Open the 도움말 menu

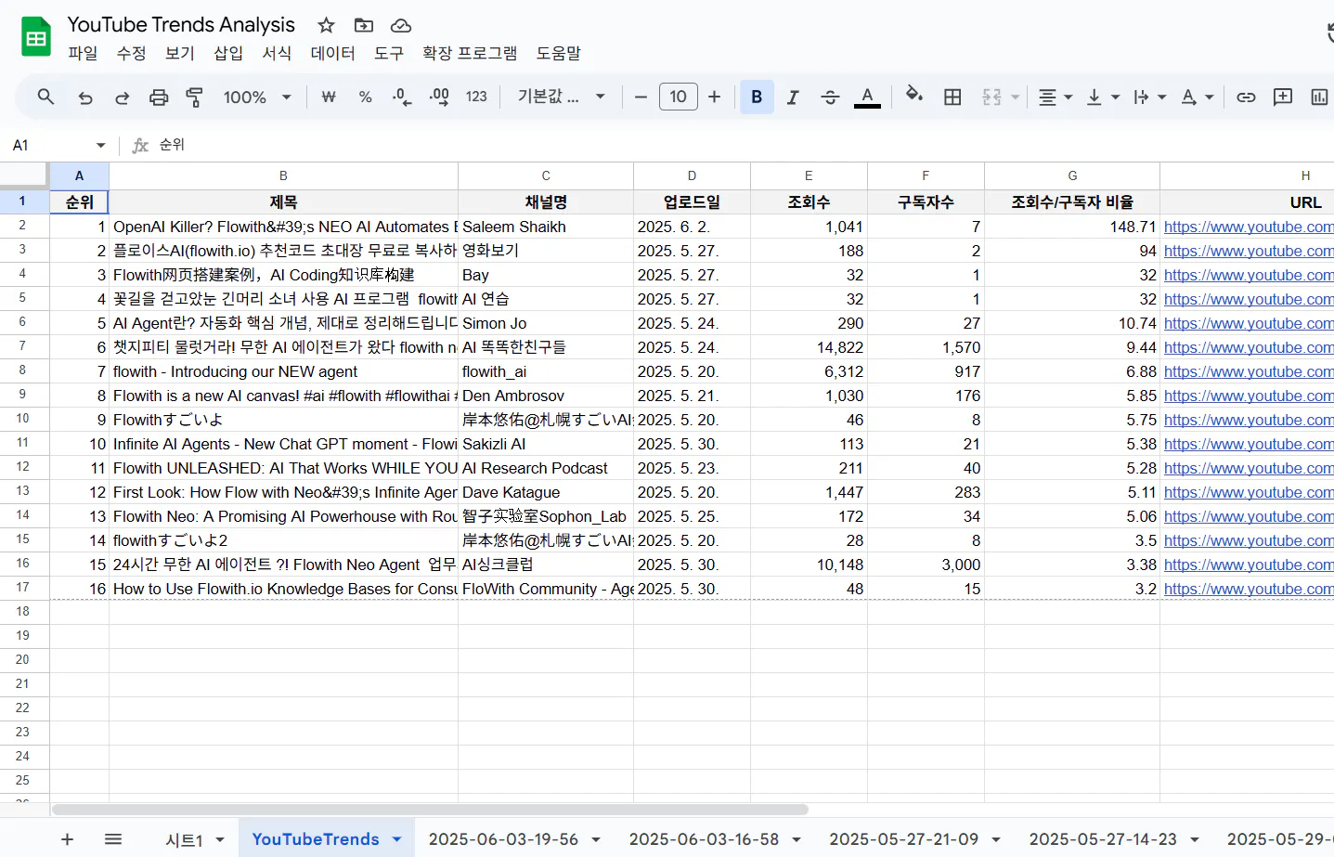point(559,53)
